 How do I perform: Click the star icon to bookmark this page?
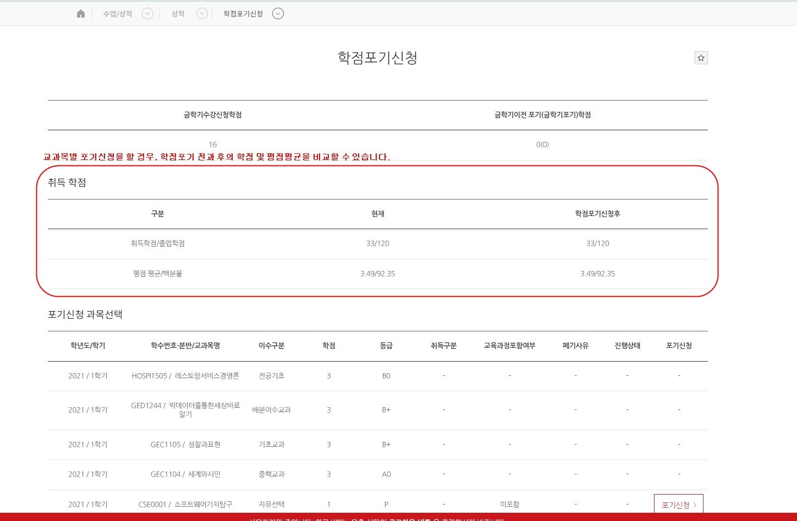(x=701, y=57)
